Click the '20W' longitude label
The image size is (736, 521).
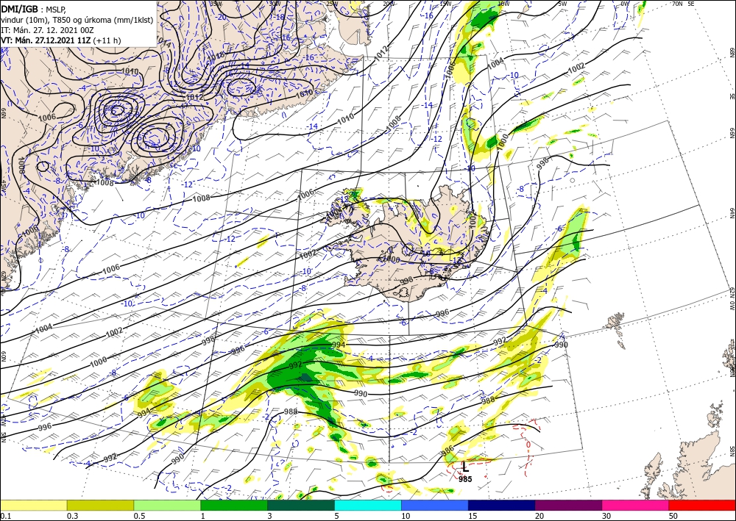(389, 4)
